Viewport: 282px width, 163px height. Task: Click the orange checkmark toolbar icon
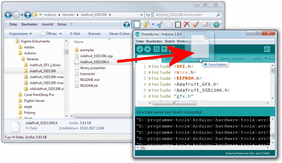point(196,25)
